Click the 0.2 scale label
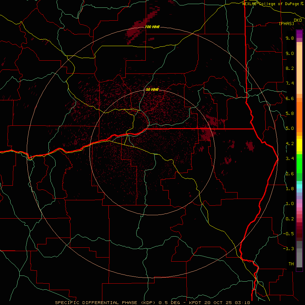Image resolution: width=305 pixels, height=305 pixels. pyautogui.click(x=290, y=219)
